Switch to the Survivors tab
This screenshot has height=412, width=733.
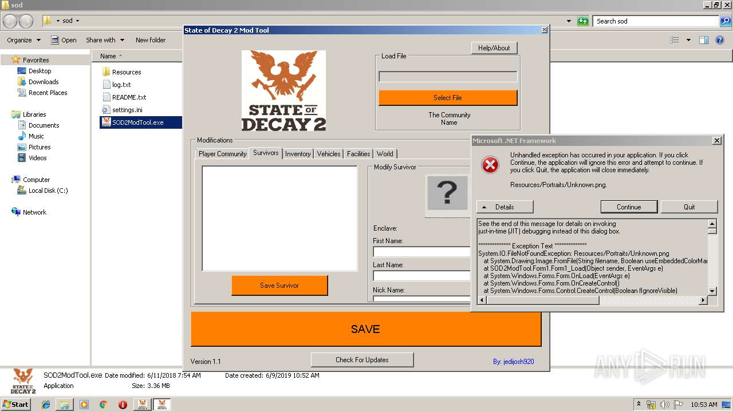[266, 153]
